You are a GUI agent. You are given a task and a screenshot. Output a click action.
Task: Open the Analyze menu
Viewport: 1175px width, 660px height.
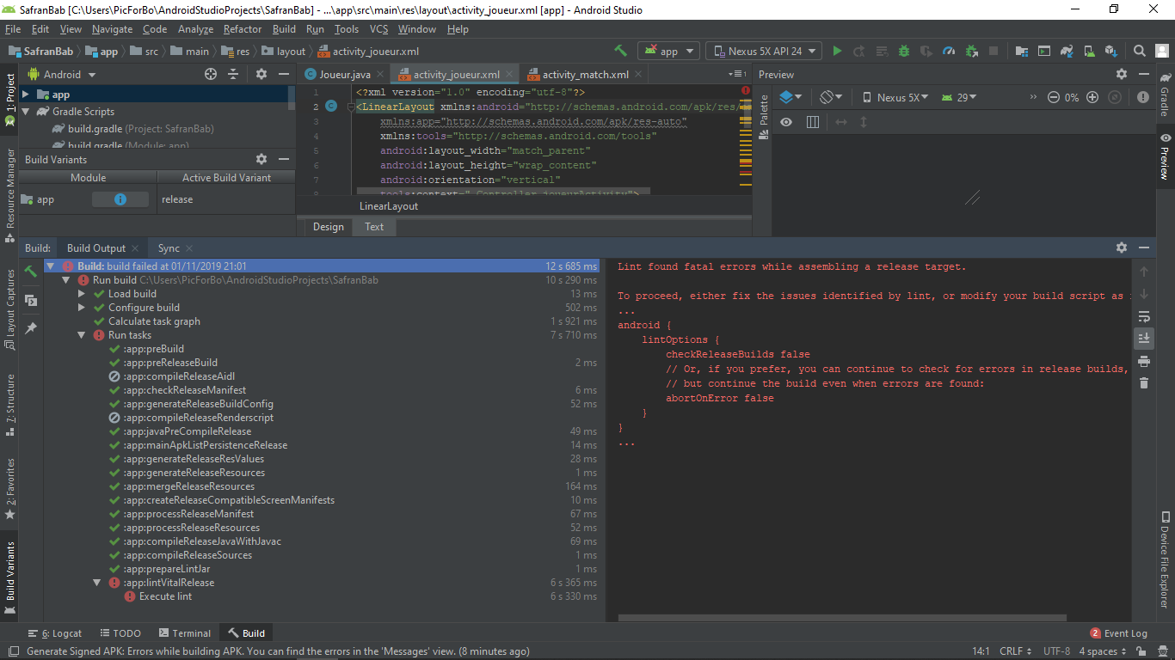coord(196,29)
